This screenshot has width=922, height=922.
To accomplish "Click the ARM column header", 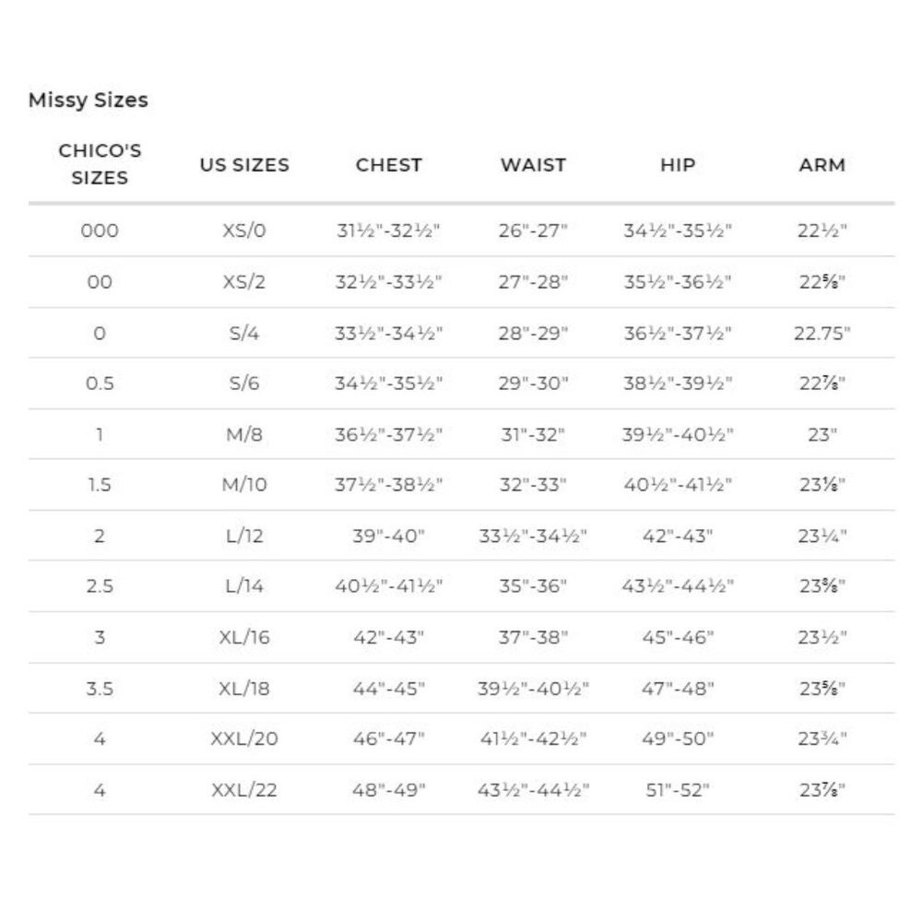I will pos(822,165).
